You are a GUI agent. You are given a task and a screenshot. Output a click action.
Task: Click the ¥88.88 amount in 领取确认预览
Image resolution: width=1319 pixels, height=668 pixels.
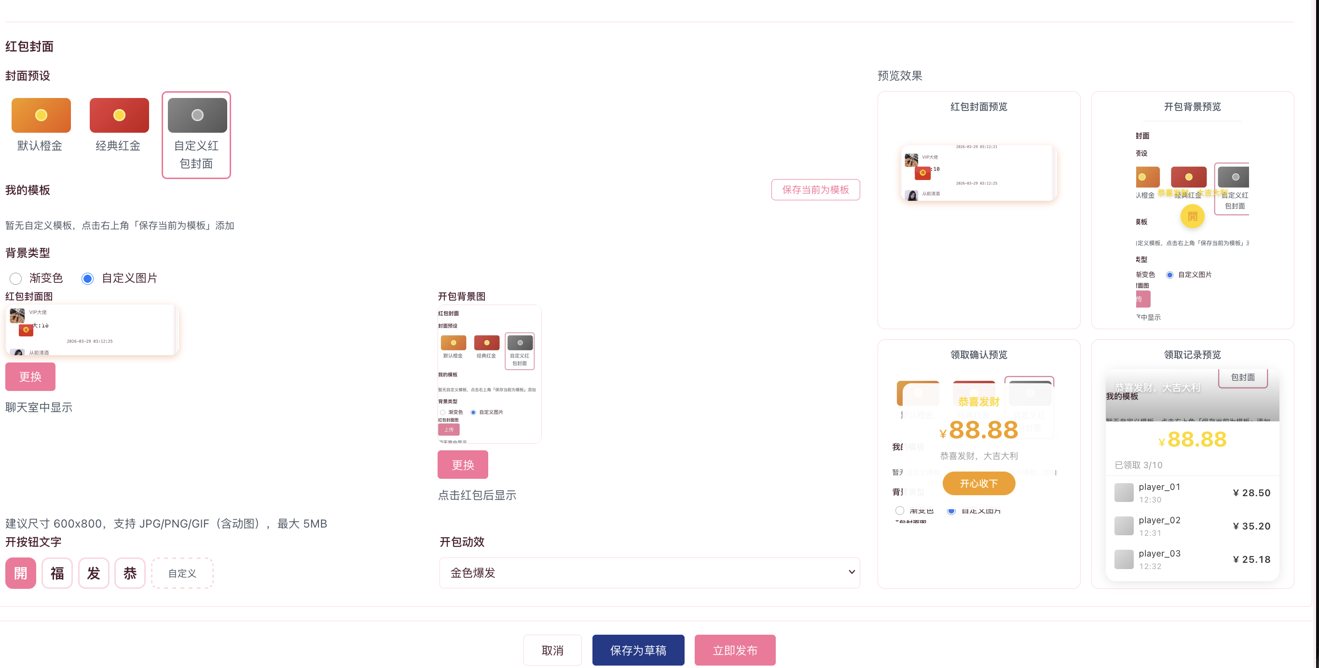click(x=978, y=431)
